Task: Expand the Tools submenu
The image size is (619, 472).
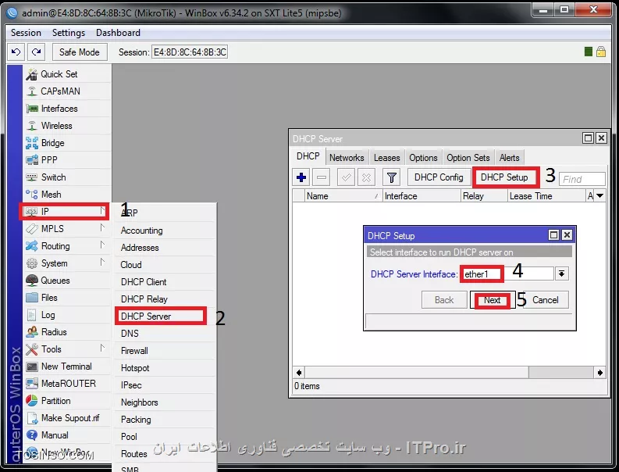Action: pyautogui.click(x=66, y=349)
